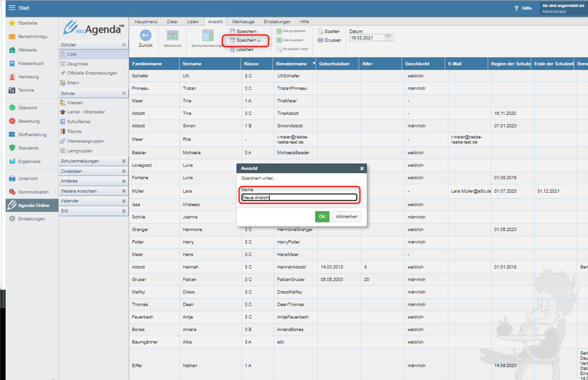Open the Benutzername column dropdown arrow
This screenshot has width=588, height=380.
coord(314,64)
